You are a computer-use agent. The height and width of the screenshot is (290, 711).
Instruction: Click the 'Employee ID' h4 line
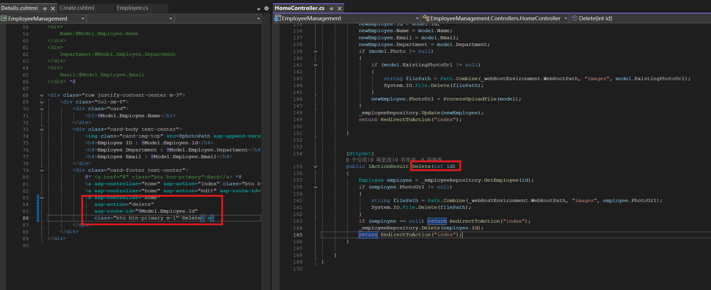(x=149, y=143)
